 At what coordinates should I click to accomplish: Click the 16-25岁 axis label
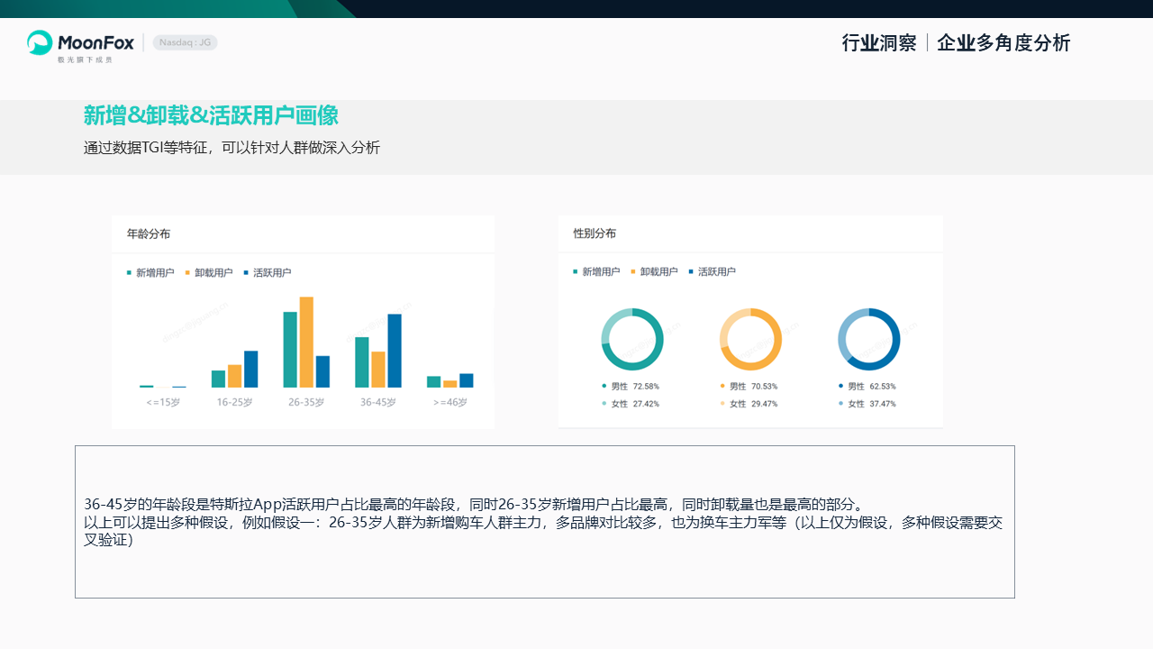(x=234, y=403)
